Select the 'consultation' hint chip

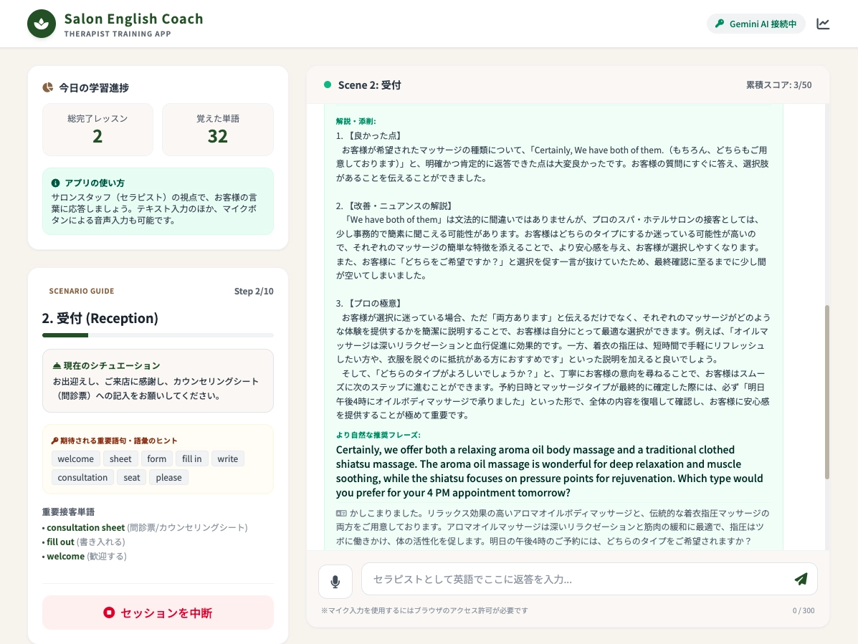[82, 477]
